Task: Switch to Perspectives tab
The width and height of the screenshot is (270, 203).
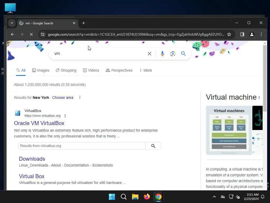Action: (119, 70)
